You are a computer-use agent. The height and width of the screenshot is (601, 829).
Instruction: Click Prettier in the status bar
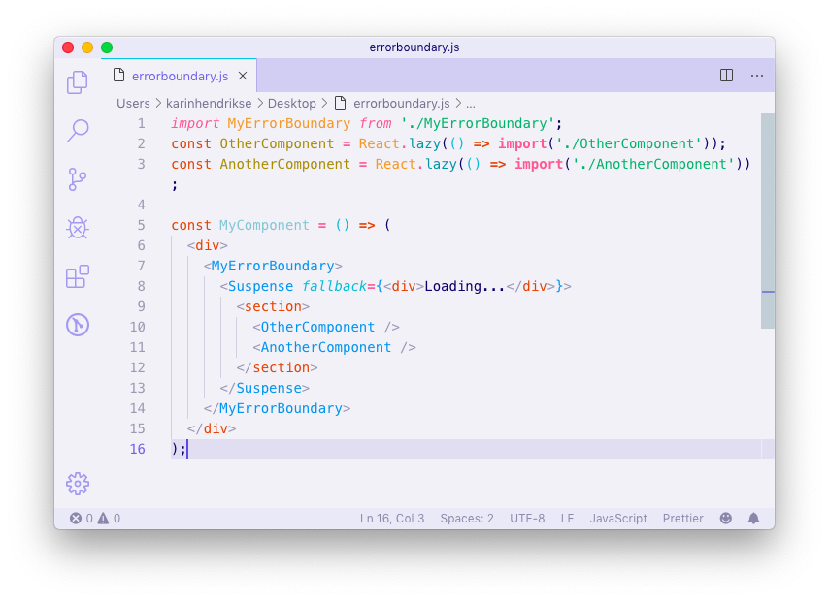click(x=682, y=518)
